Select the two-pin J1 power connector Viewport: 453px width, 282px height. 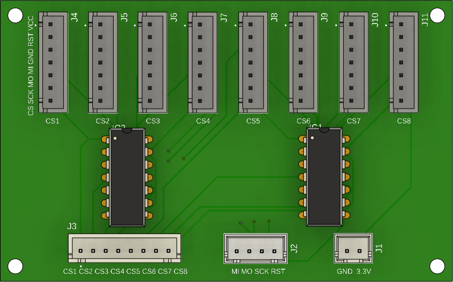coord(353,248)
